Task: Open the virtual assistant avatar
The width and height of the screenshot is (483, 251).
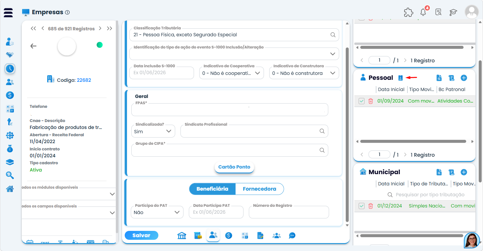Action: coord(471,240)
